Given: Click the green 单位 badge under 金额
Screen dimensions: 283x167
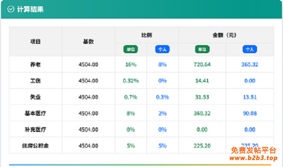Looking at the screenshot, I should pyautogui.click(x=202, y=49).
